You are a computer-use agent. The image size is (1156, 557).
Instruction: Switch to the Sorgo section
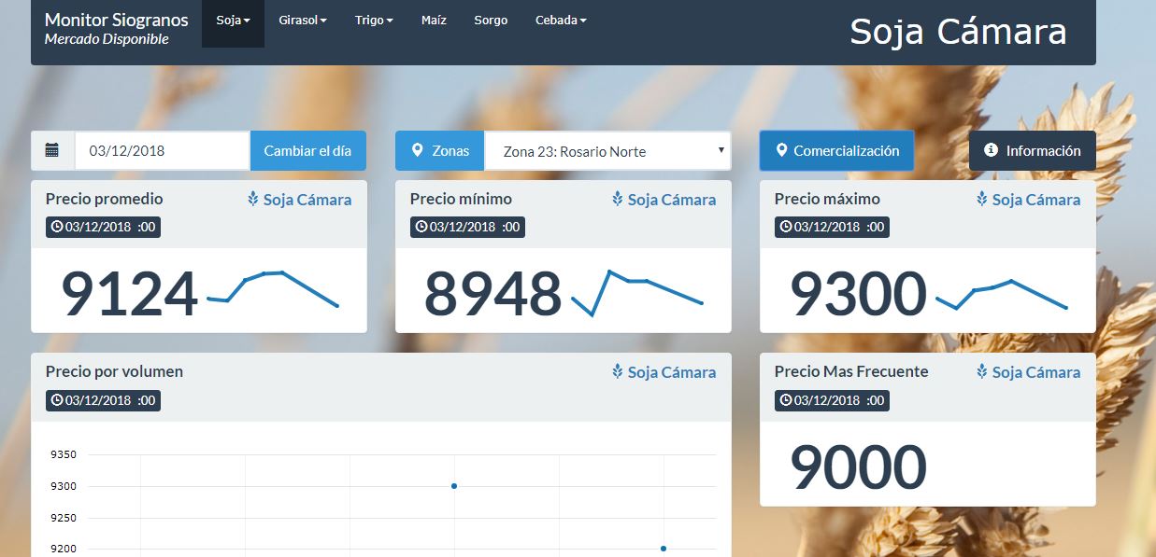(491, 21)
